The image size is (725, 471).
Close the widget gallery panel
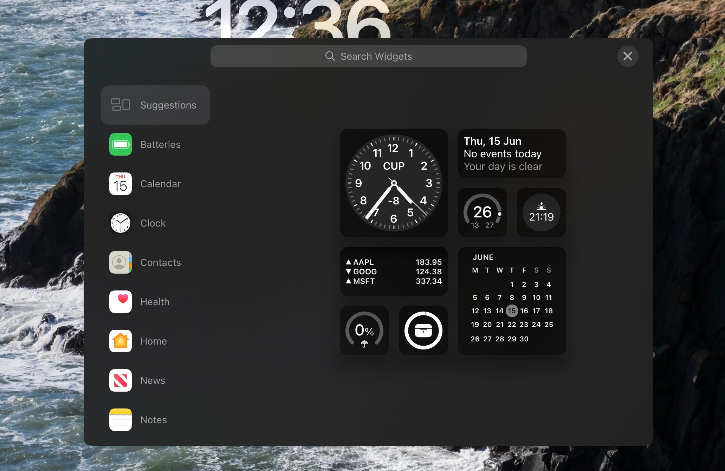(628, 56)
